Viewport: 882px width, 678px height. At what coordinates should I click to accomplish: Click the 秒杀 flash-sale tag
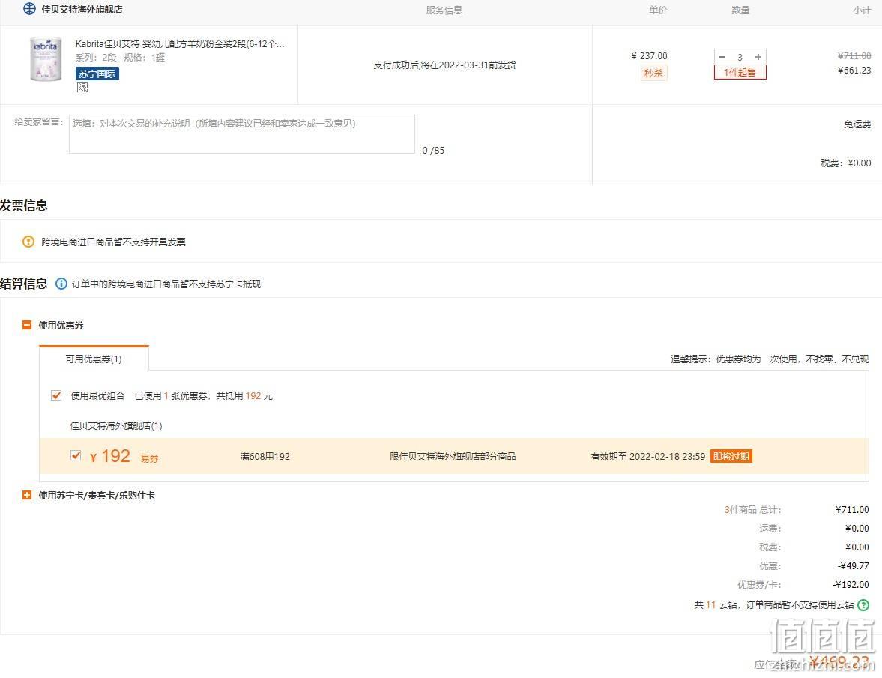pos(653,73)
